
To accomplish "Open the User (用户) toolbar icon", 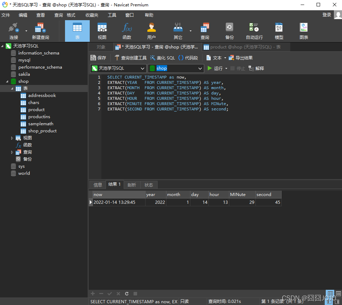I will [151, 31].
